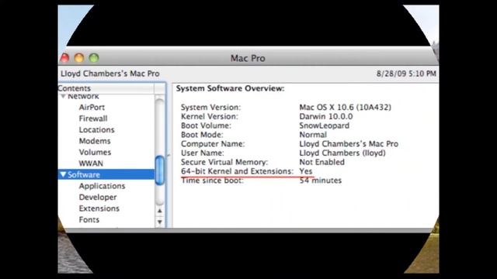Click the Normal boot mode value
This screenshot has width=497, height=279.
click(x=313, y=135)
